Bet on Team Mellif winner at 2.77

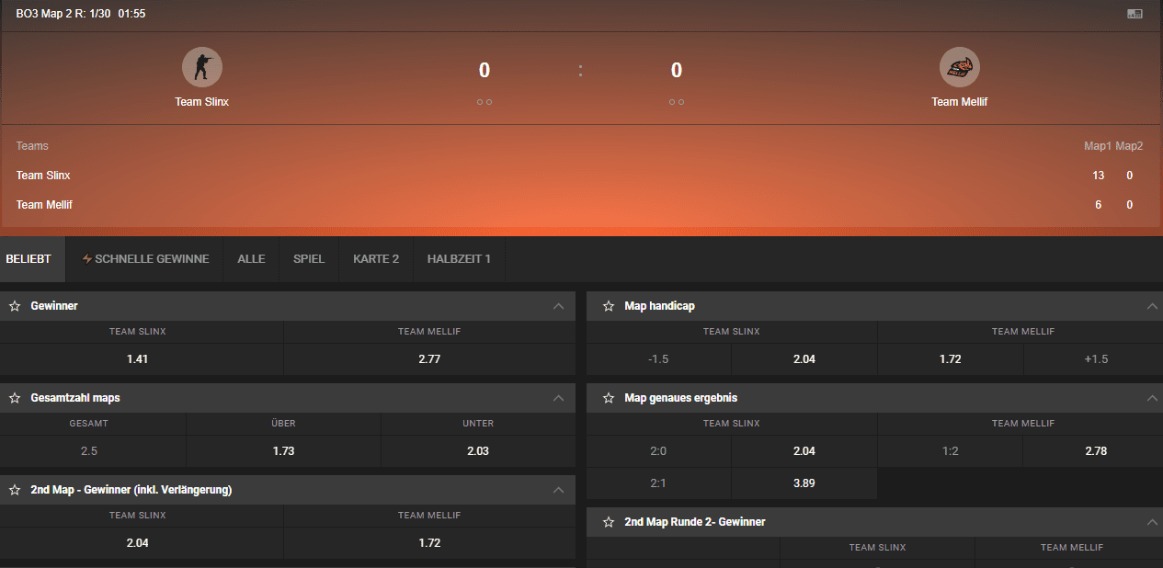click(429, 359)
